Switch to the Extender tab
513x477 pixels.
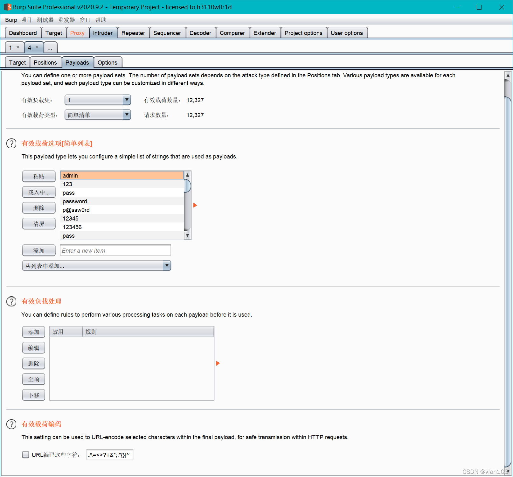tap(265, 33)
